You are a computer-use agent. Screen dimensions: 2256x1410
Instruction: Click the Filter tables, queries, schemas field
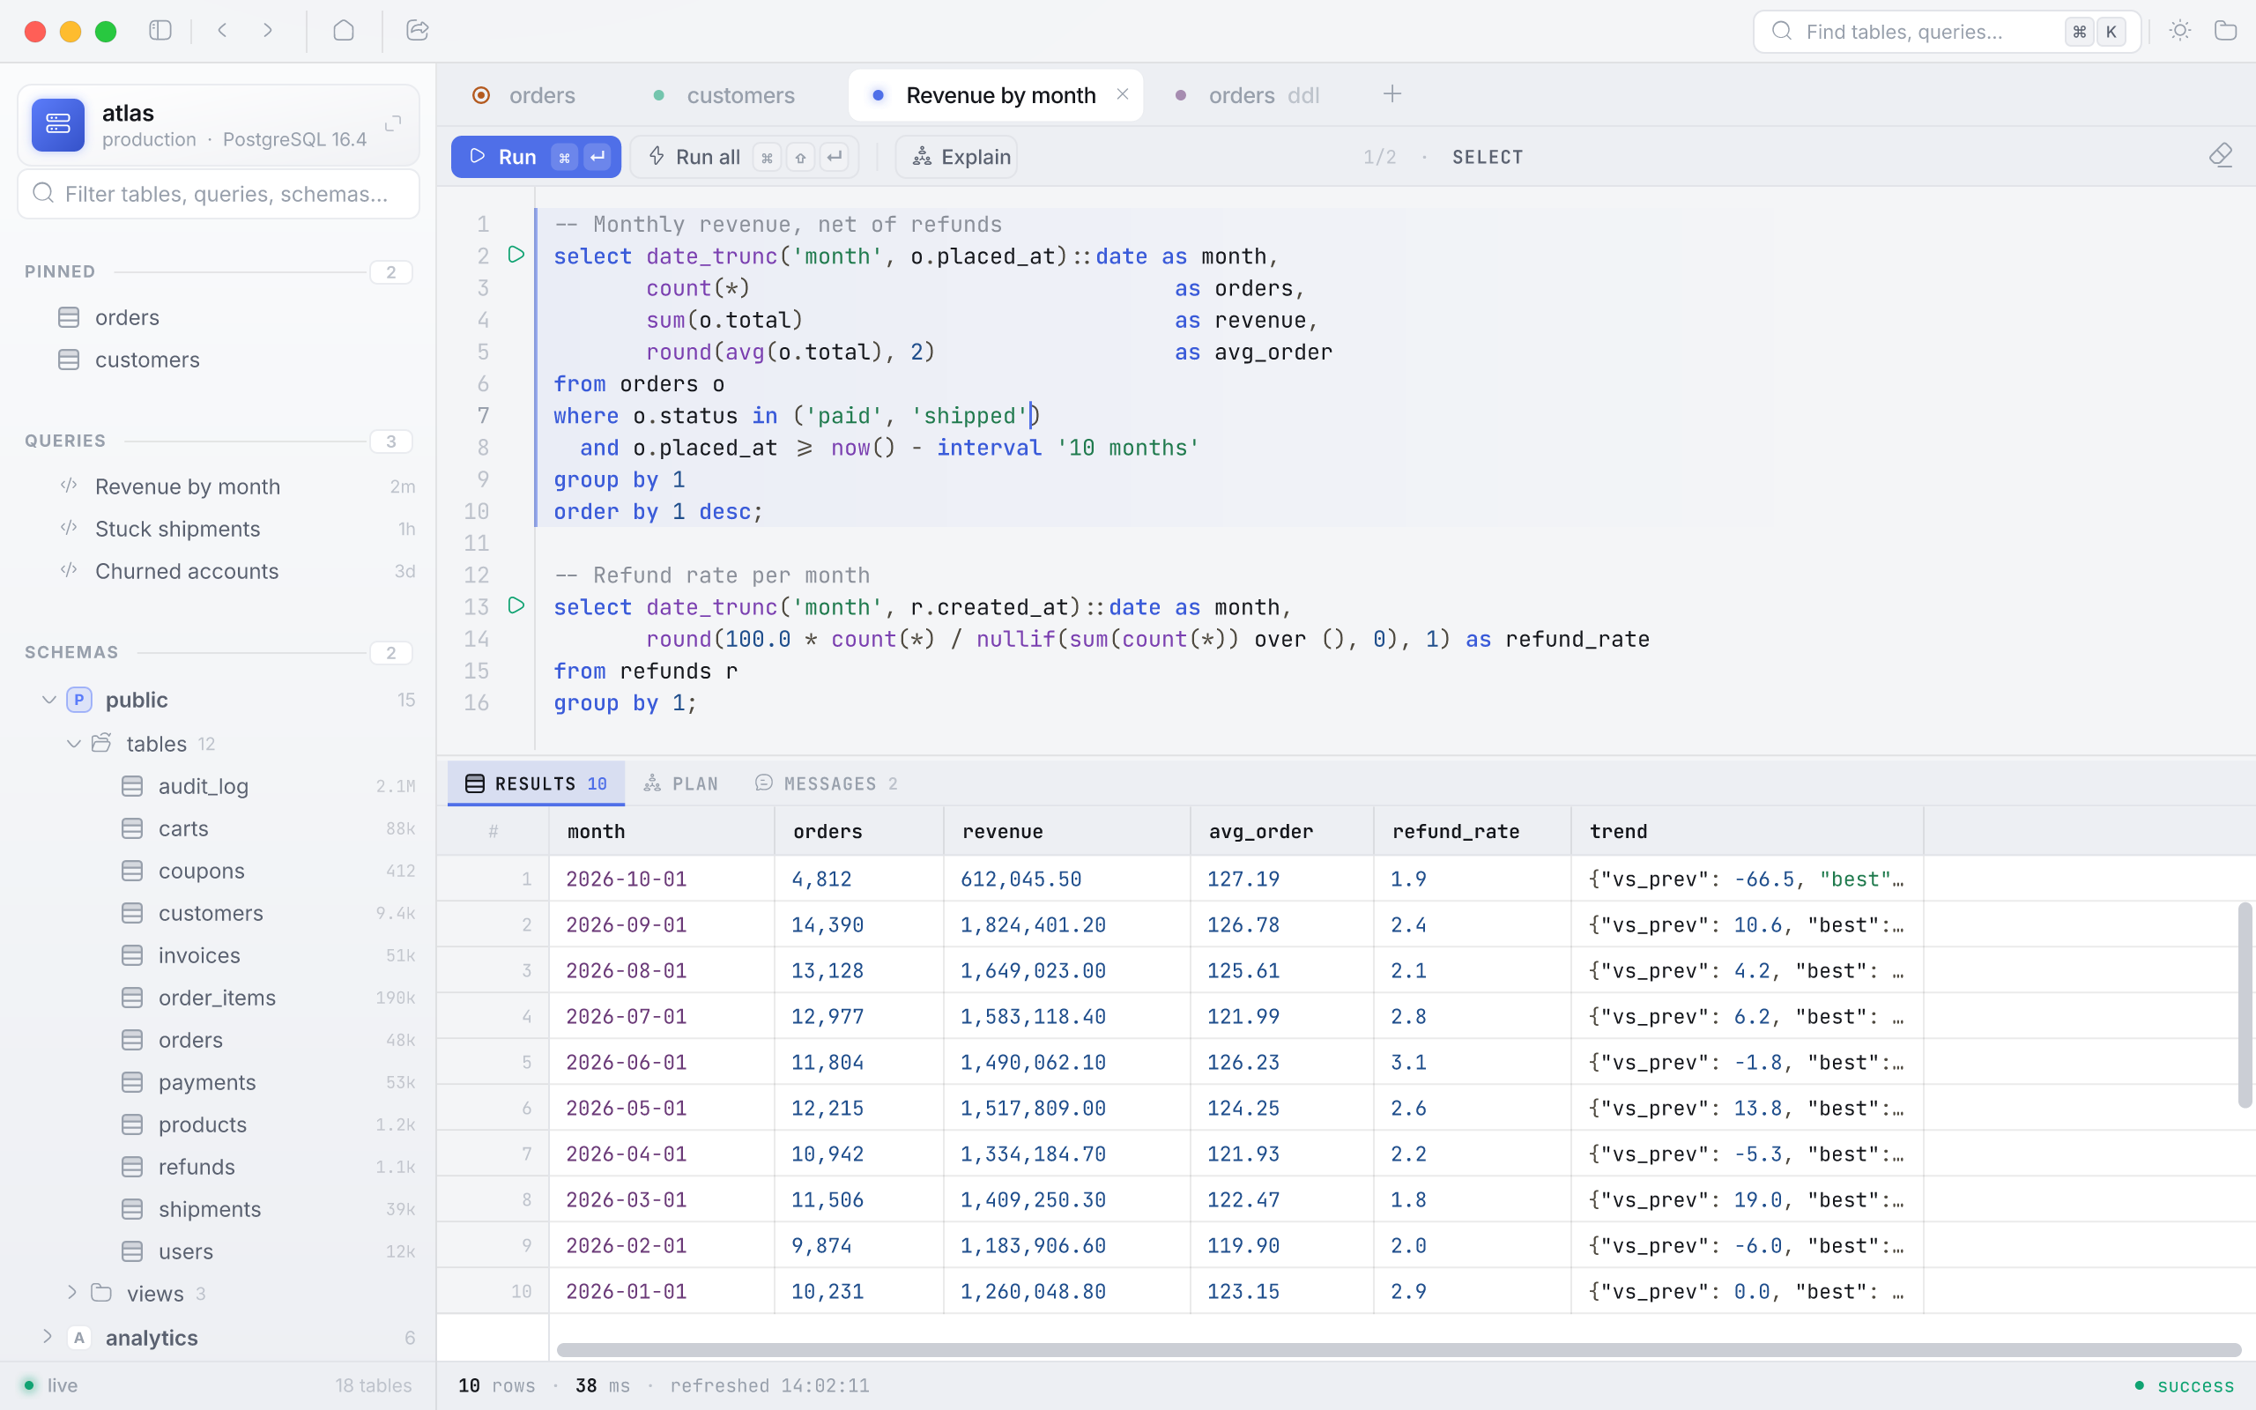tap(219, 194)
